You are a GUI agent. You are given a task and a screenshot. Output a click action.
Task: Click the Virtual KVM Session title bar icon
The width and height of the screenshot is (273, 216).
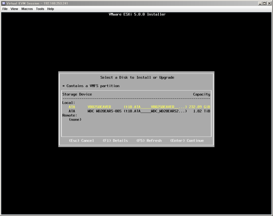click(3, 3)
